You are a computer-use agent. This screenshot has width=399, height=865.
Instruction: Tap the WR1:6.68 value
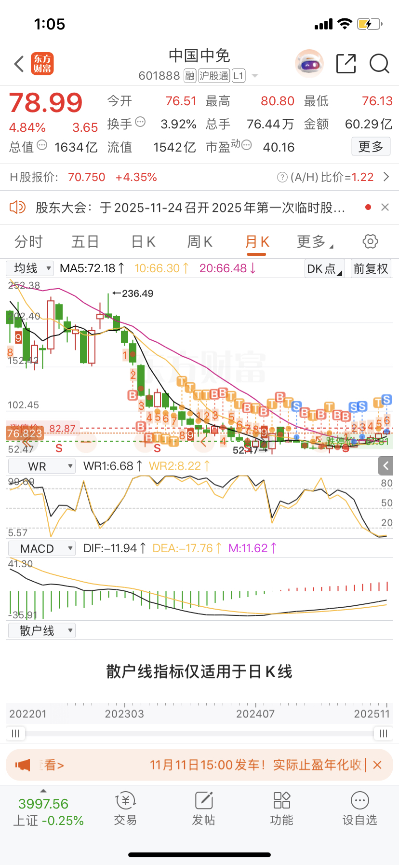pos(113,466)
